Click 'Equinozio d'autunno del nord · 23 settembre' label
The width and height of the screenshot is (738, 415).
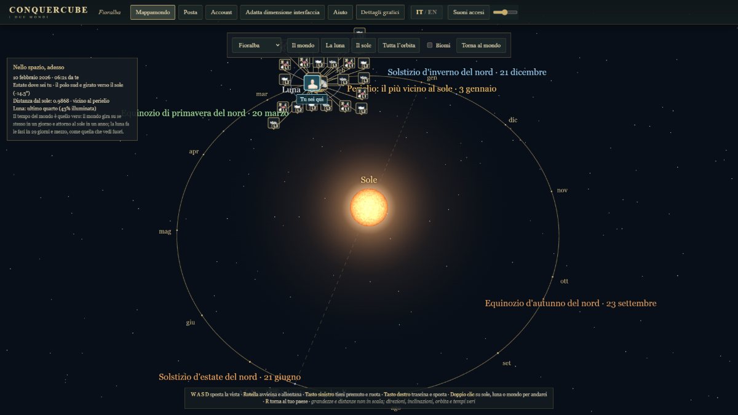[571, 303]
